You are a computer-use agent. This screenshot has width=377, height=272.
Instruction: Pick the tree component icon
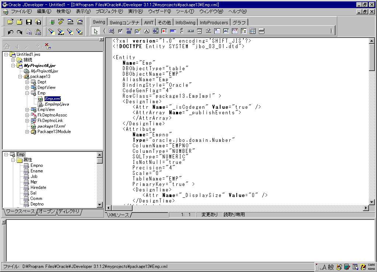(244, 31)
